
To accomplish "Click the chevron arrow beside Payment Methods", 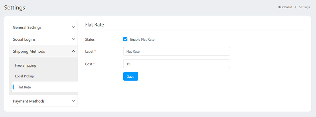I will (74, 101).
